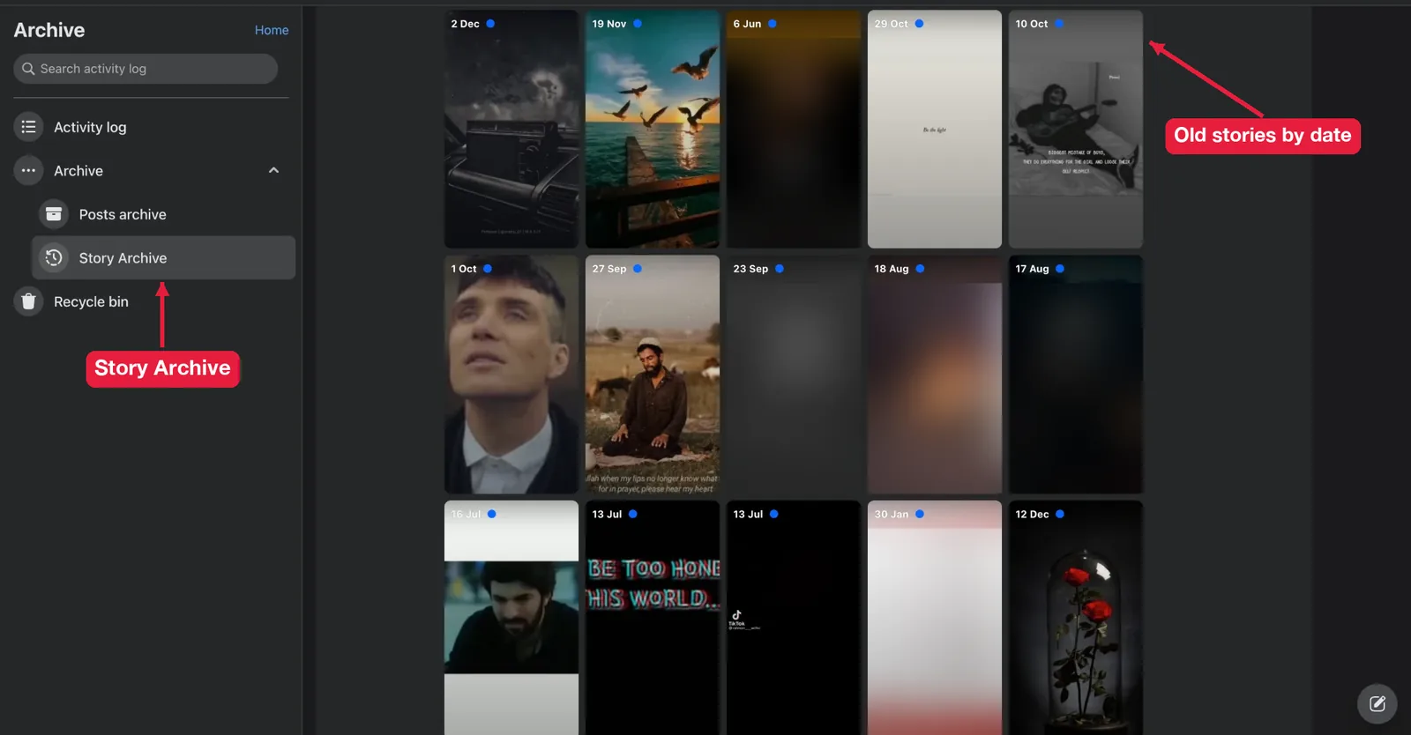
Task: Open the 17 Aug story
Action: click(1076, 375)
